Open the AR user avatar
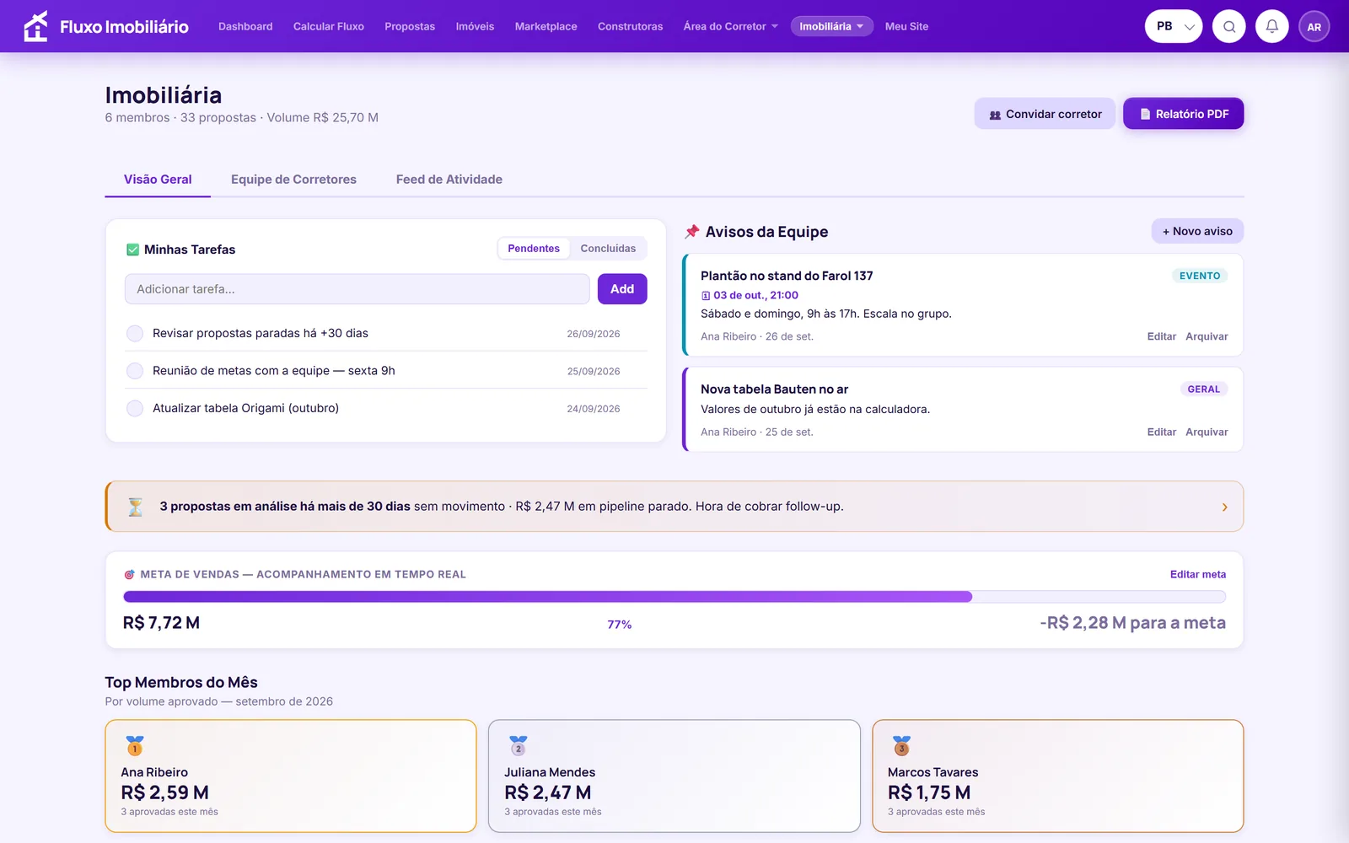Viewport: 1349px width, 843px height. 1314,26
